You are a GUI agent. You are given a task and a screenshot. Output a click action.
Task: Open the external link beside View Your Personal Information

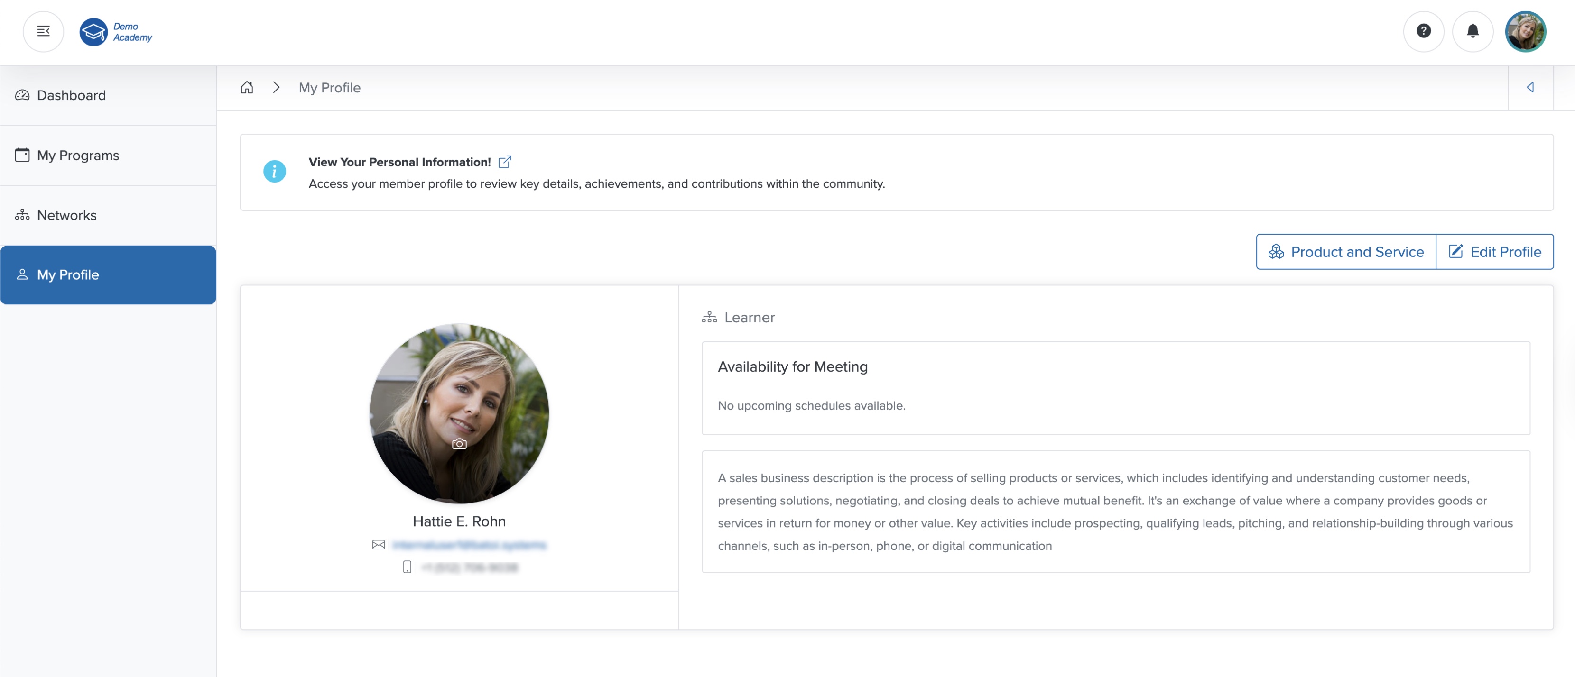[x=505, y=161]
